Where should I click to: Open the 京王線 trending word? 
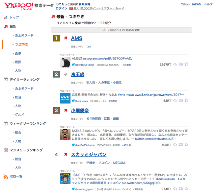78,74
